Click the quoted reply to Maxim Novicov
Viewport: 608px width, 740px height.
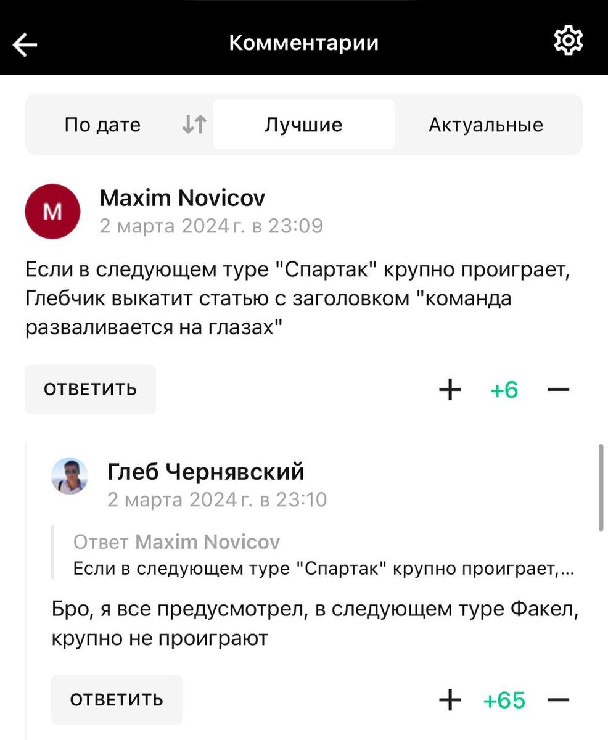[x=308, y=555]
